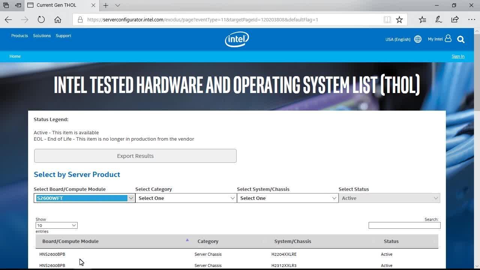The height and width of the screenshot is (270, 480).
Task: Click the My Intel link text
Action: click(435, 39)
